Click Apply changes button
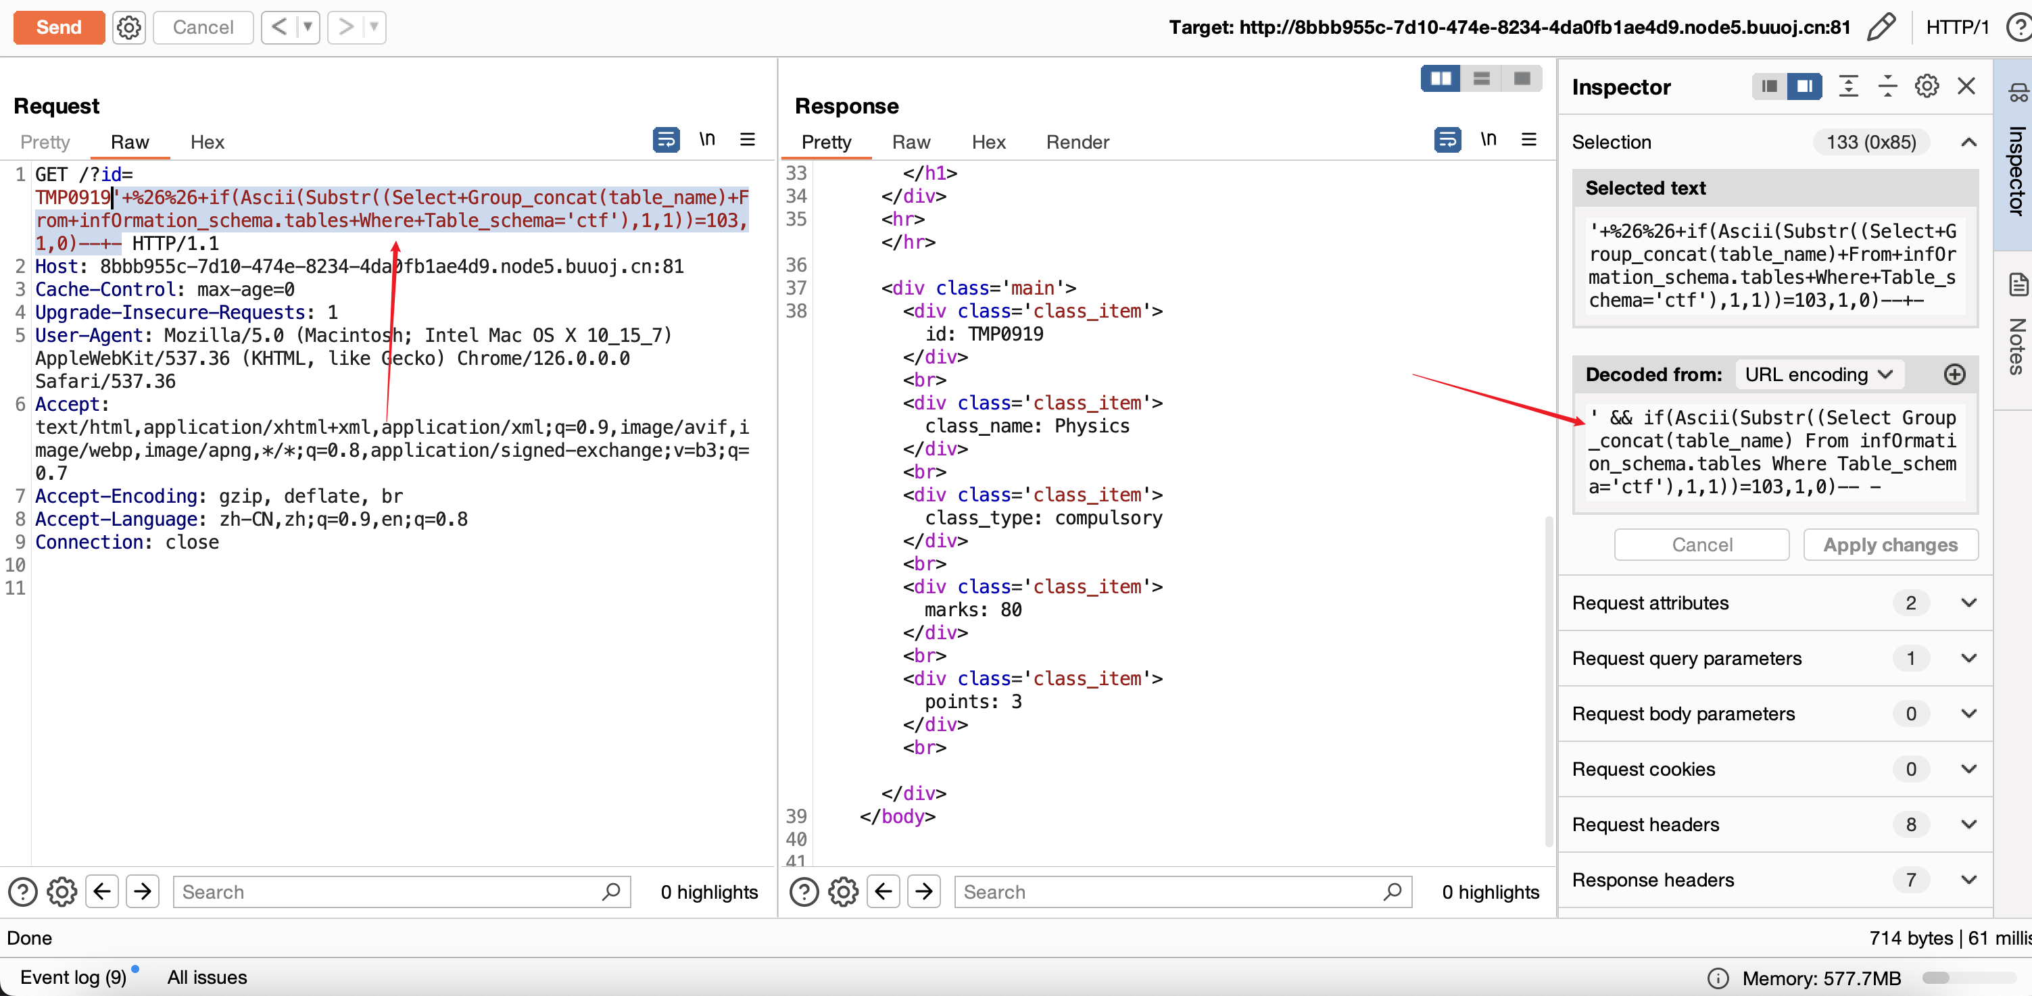Screen dimensions: 2032x996 [1890, 545]
